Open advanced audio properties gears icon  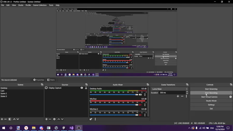(x=91, y=119)
